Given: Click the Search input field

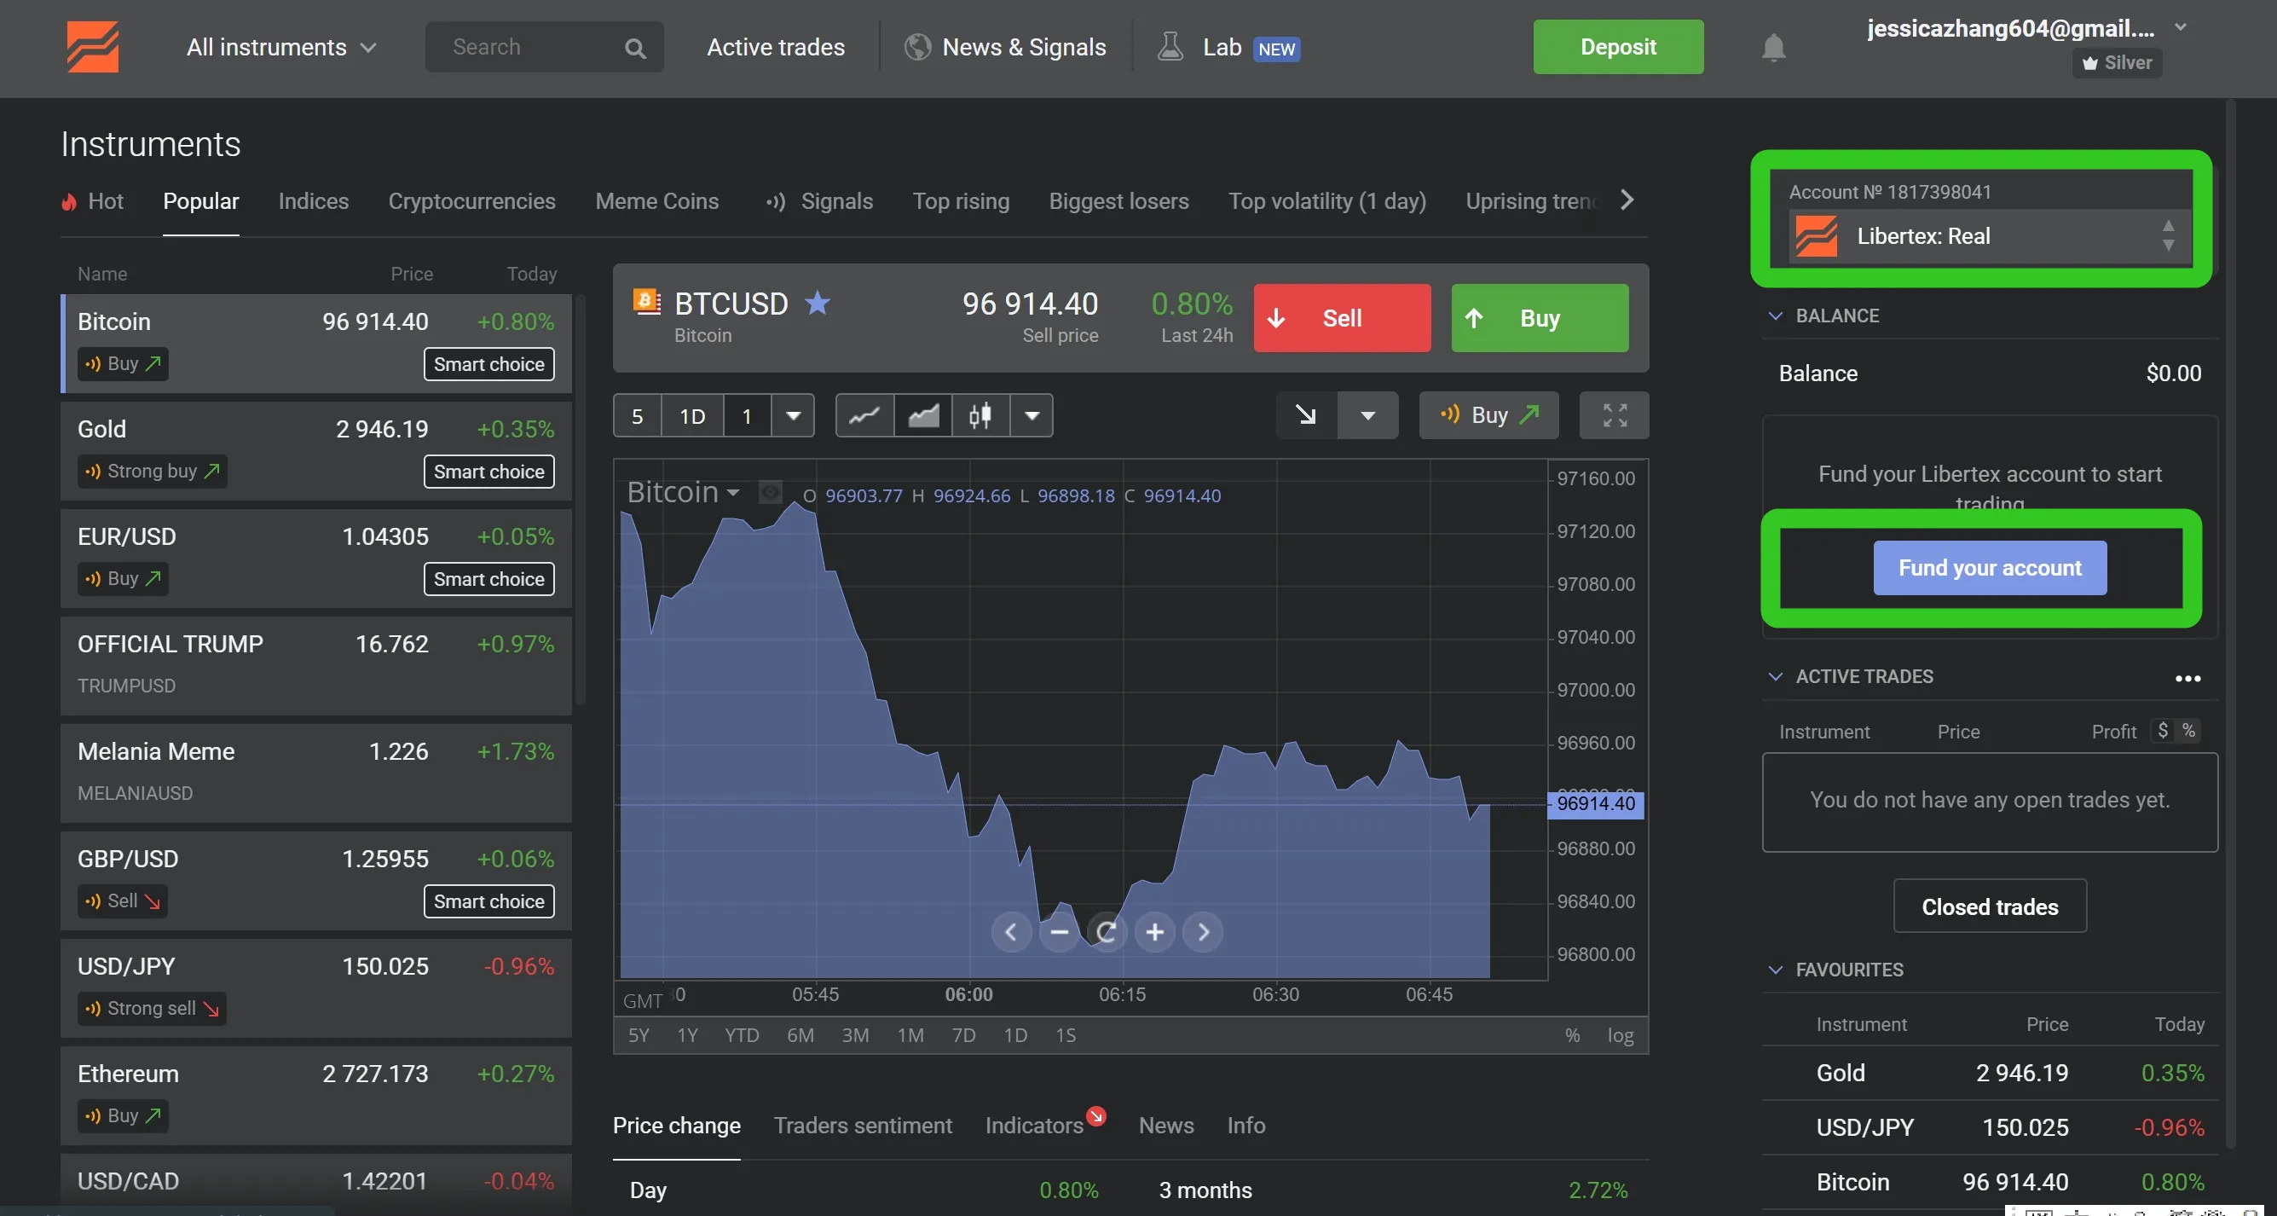Looking at the screenshot, I should pyautogui.click(x=544, y=47).
